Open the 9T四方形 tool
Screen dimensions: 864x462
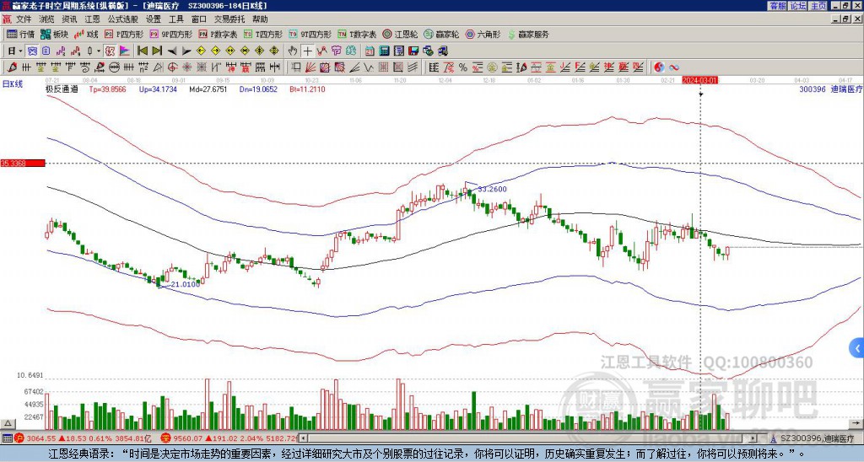point(310,34)
